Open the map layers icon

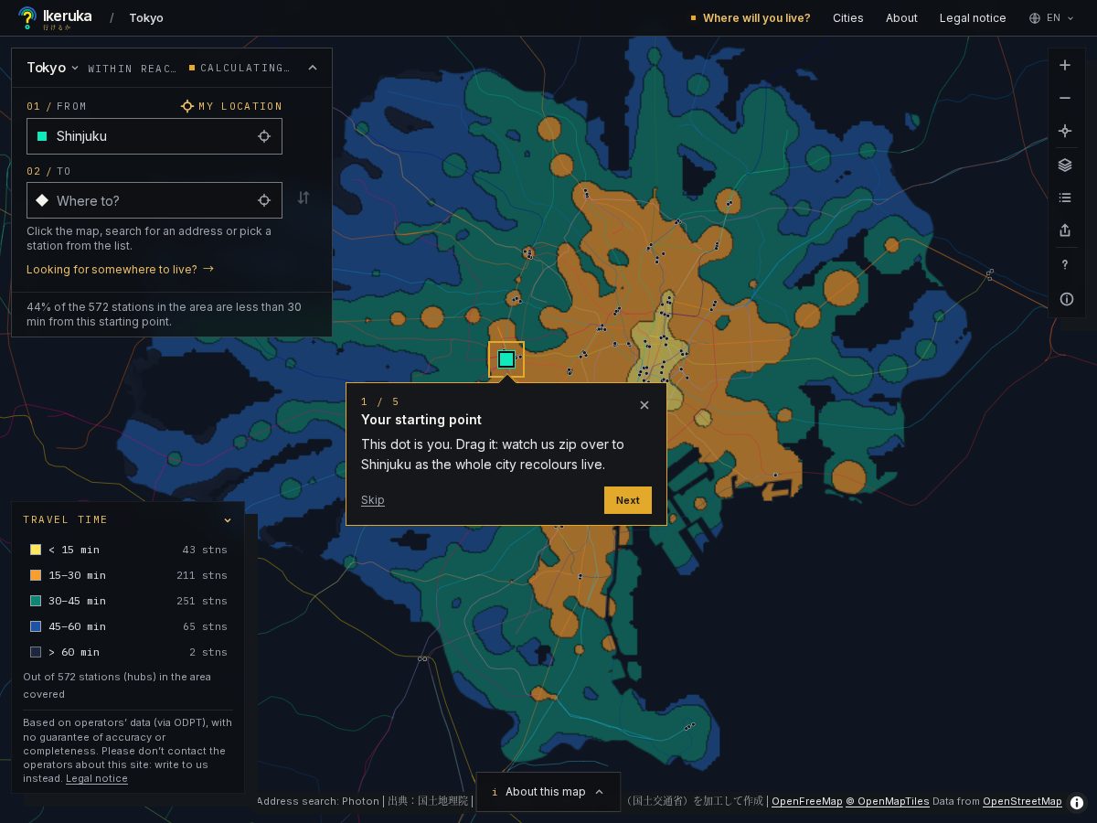point(1065,165)
